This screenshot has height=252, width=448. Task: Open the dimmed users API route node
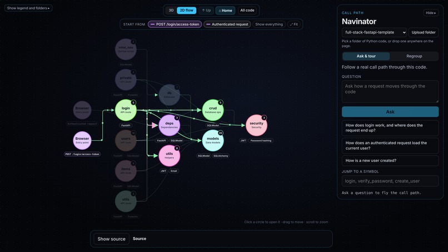coord(126,140)
